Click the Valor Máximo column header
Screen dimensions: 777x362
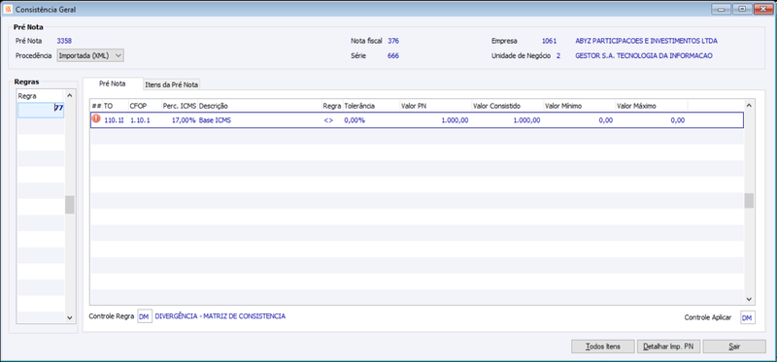click(x=651, y=106)
